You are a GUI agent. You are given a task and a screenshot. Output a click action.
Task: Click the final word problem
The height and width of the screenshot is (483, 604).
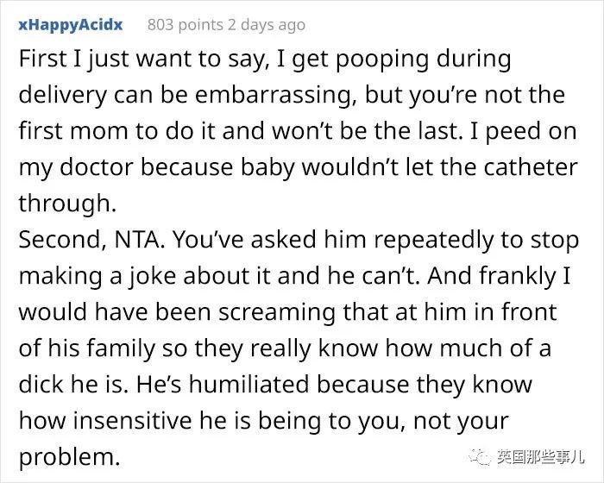coord(67,458)
